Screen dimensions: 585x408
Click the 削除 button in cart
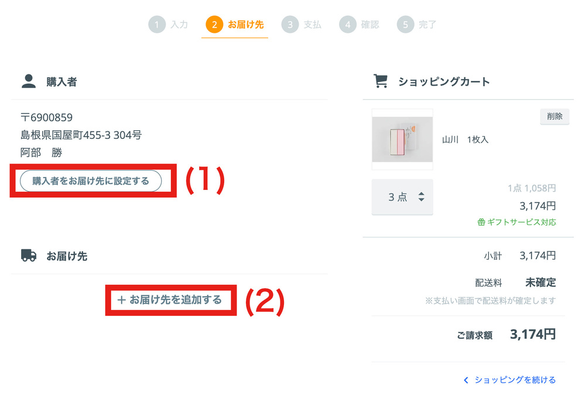[x=555, y=117]
